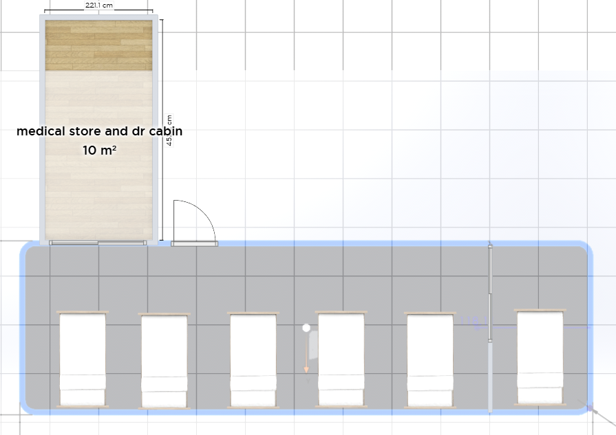Select the sliding window at the cabin bottom

[98, 243]
